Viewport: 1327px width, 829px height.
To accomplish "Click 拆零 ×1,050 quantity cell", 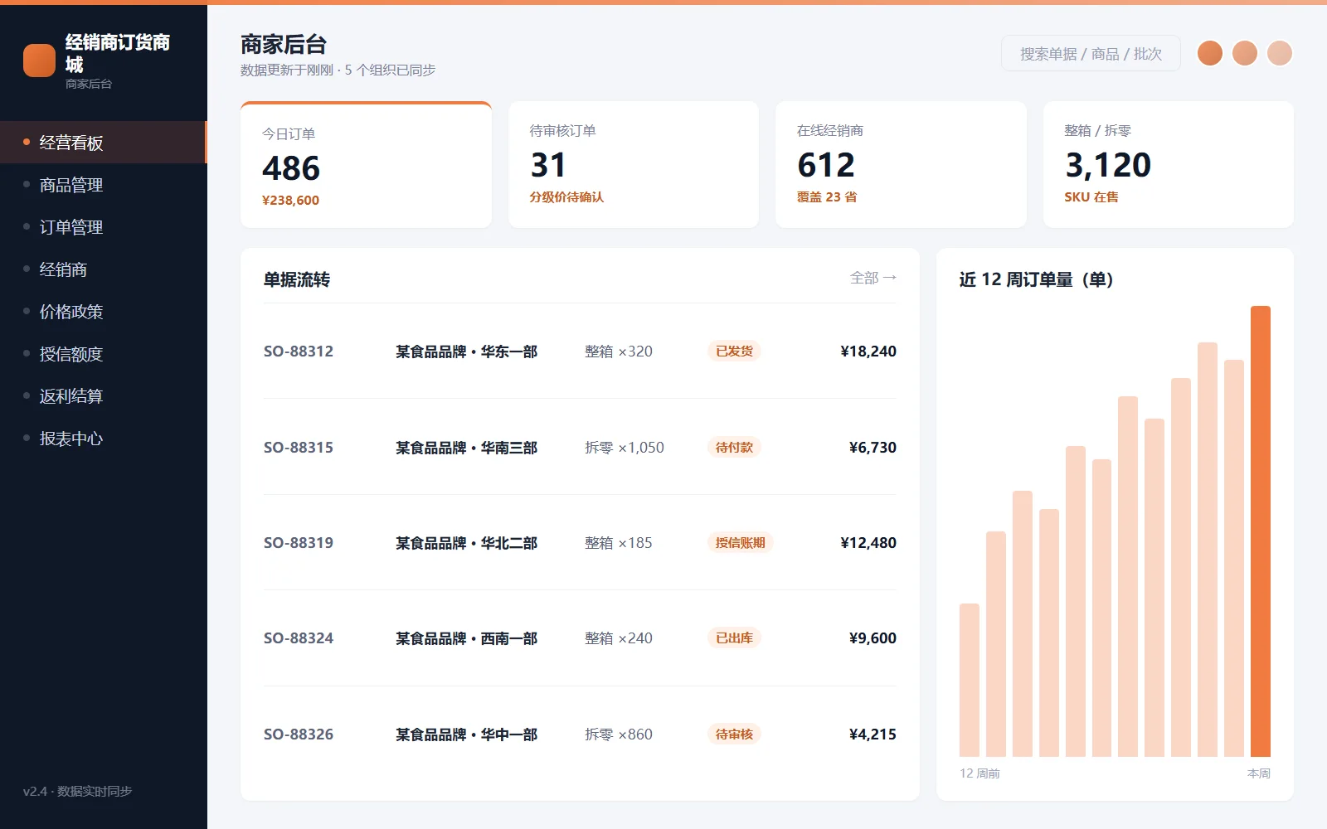I will point(625,448).
